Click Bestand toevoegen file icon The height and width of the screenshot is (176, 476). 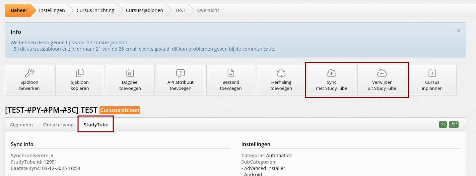(231, 73)
